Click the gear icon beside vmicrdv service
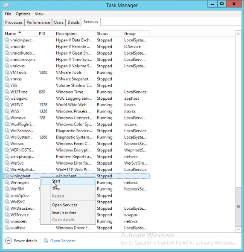 click(x=7, y=46)
